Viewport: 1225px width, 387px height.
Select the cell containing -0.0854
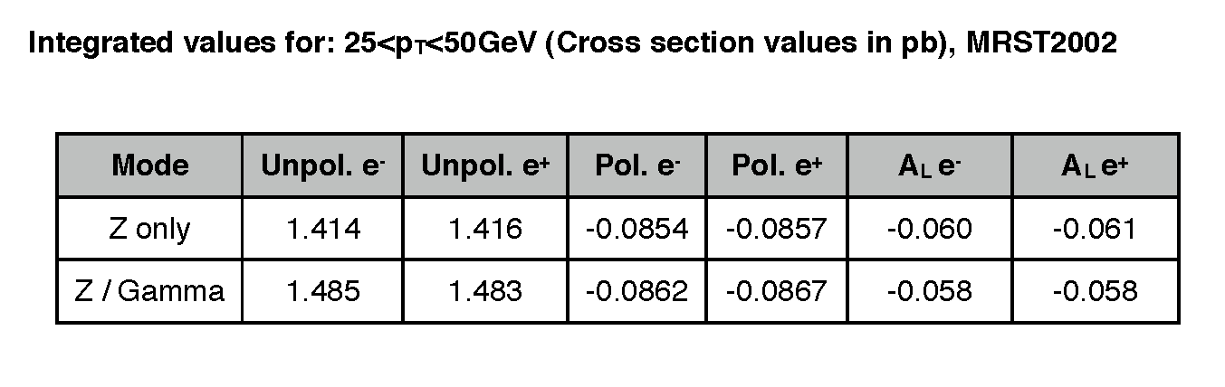(x=638, y=229)
